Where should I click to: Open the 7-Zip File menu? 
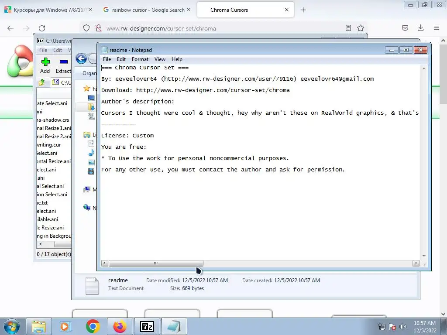(43, 50)
